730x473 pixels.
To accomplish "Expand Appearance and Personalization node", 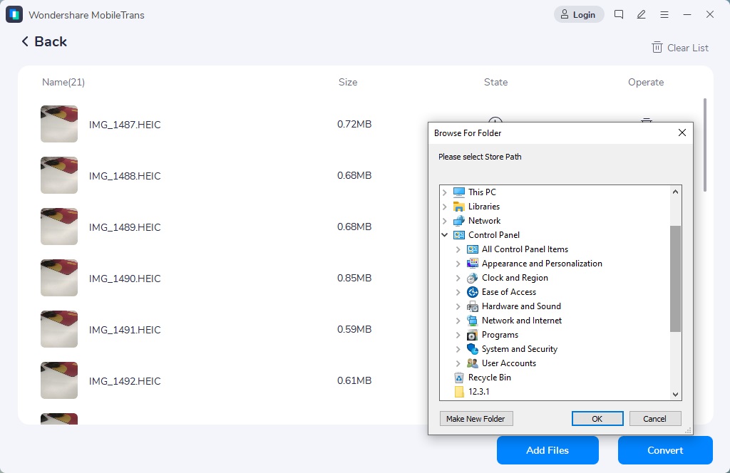I will pos(458,264).
